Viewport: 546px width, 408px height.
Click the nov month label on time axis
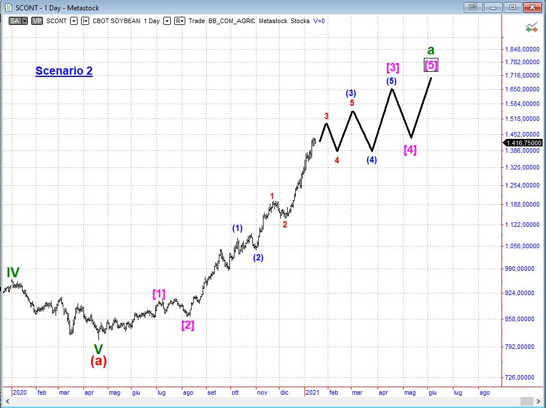(x=262, y=392)
